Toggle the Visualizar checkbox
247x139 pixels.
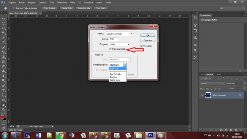[x=141, y=46]
